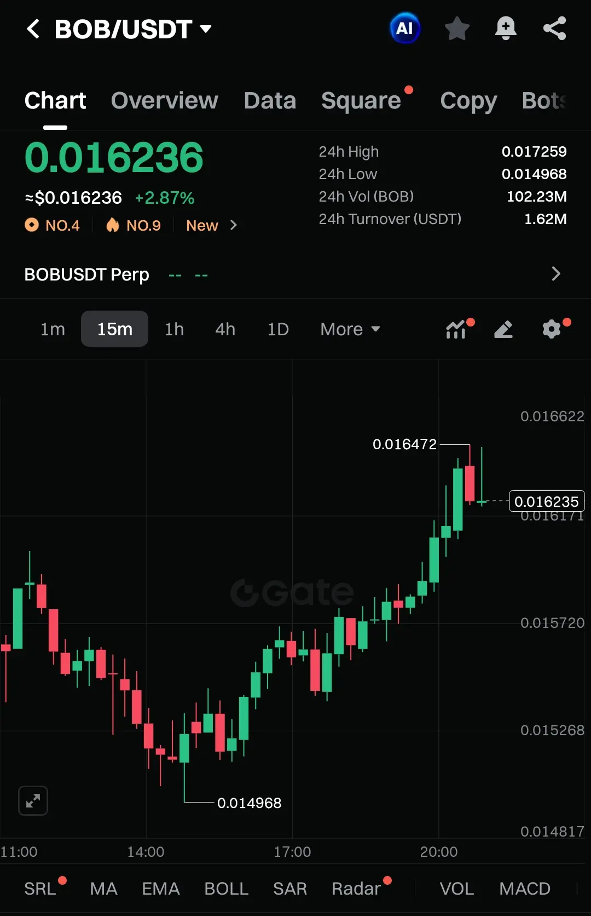Tap the large 0.016236 price
This screenshot has width=591, height=916.
pyautogui.click(x=114, y=158)
